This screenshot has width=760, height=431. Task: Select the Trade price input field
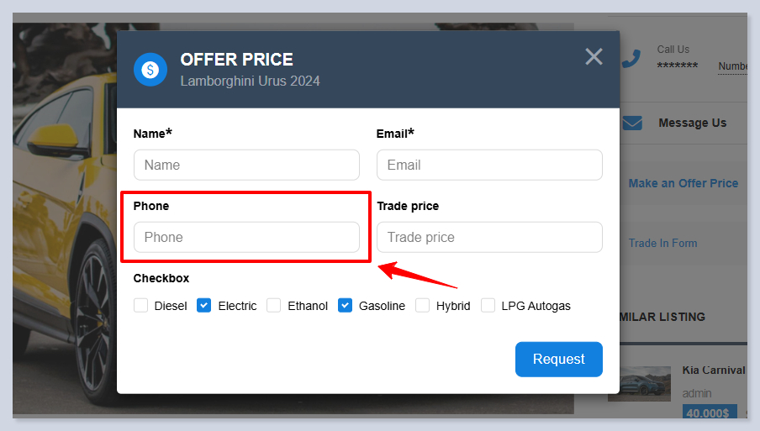489,237
